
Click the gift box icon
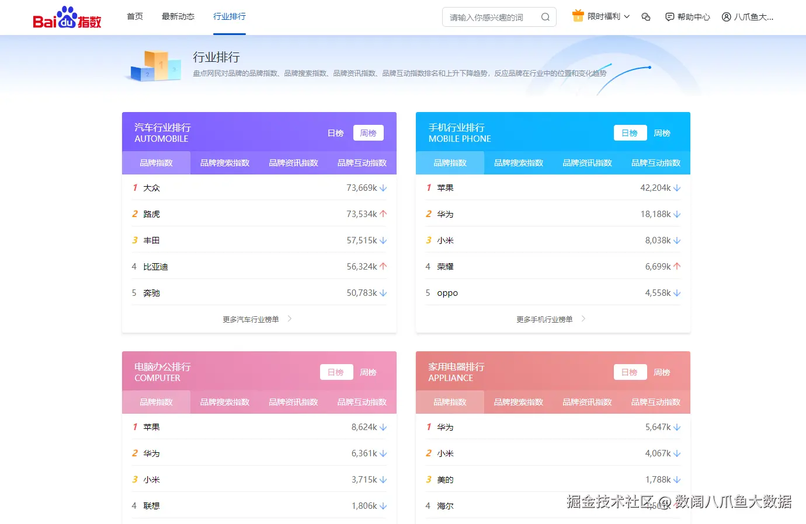click(x=578, y=16)
